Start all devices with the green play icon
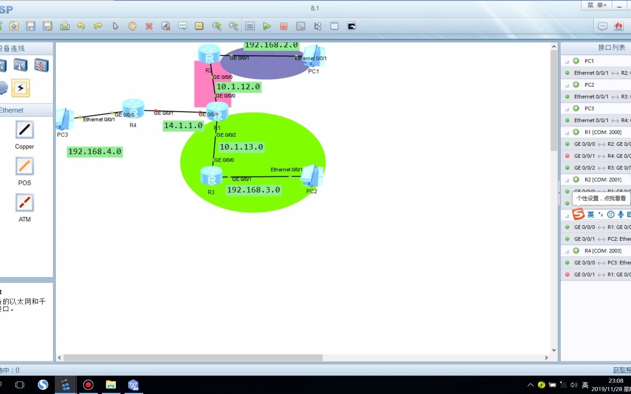Viewport: 631px width, 394px height. 267,26
